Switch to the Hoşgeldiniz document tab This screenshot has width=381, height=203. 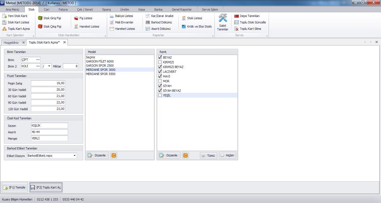[11, 42]
